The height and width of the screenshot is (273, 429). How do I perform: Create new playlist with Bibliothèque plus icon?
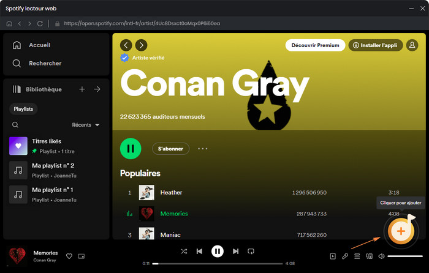[x=82, y=89]
